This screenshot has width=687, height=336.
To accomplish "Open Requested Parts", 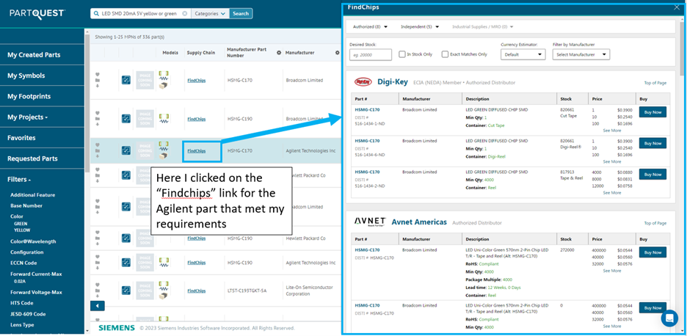I will click(32, 158).
